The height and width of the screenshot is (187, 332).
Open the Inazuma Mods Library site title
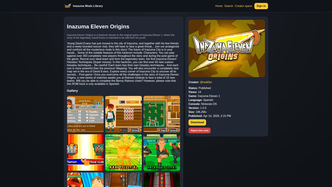88,6
